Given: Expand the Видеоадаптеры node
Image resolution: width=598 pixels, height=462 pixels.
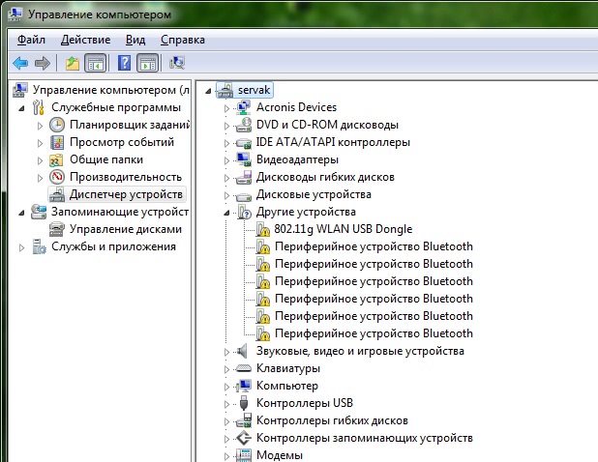Looking at the screenshot, I should [226, 160].
